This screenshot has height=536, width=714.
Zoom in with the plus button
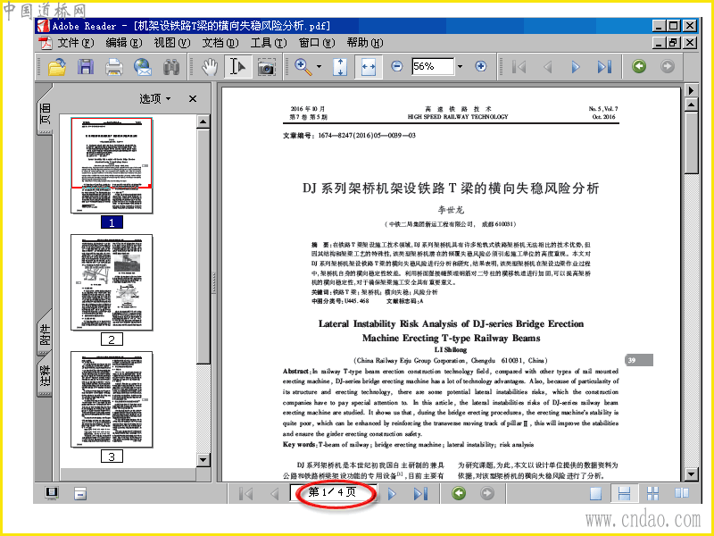click(x=480, y=66)
